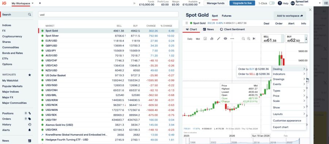Toggle the 1-Click dealing switch
Screen dimensions: 329x144
[x=272, y=3]
